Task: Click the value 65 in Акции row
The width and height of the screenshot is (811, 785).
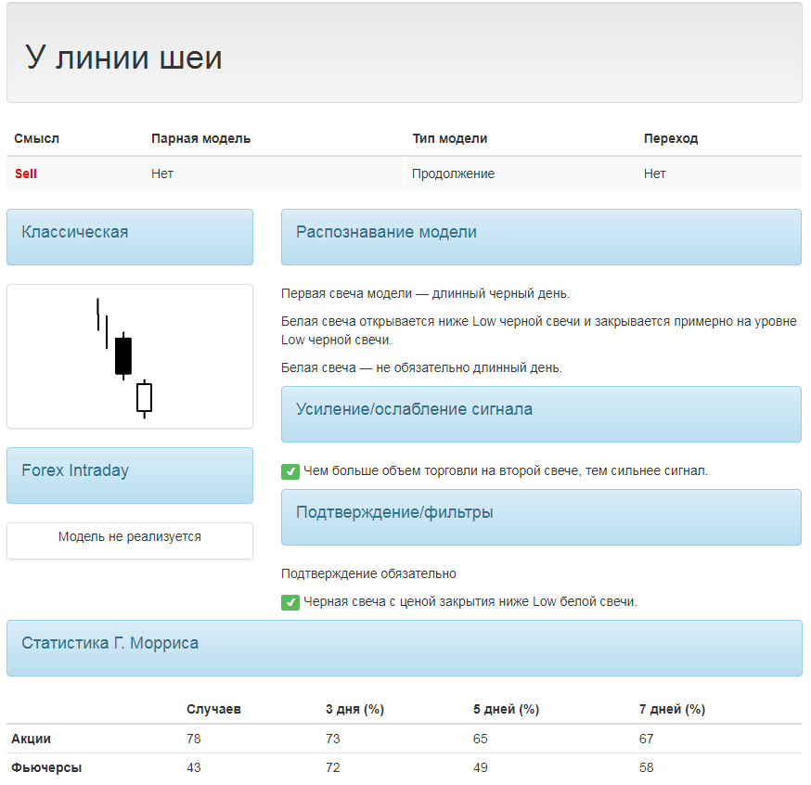Action: click(x=480, y=739)
